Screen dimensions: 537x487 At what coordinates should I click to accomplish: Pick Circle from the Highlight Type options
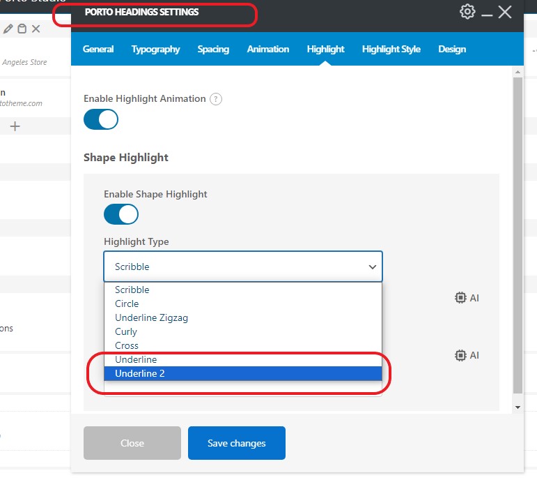(127, 304)
